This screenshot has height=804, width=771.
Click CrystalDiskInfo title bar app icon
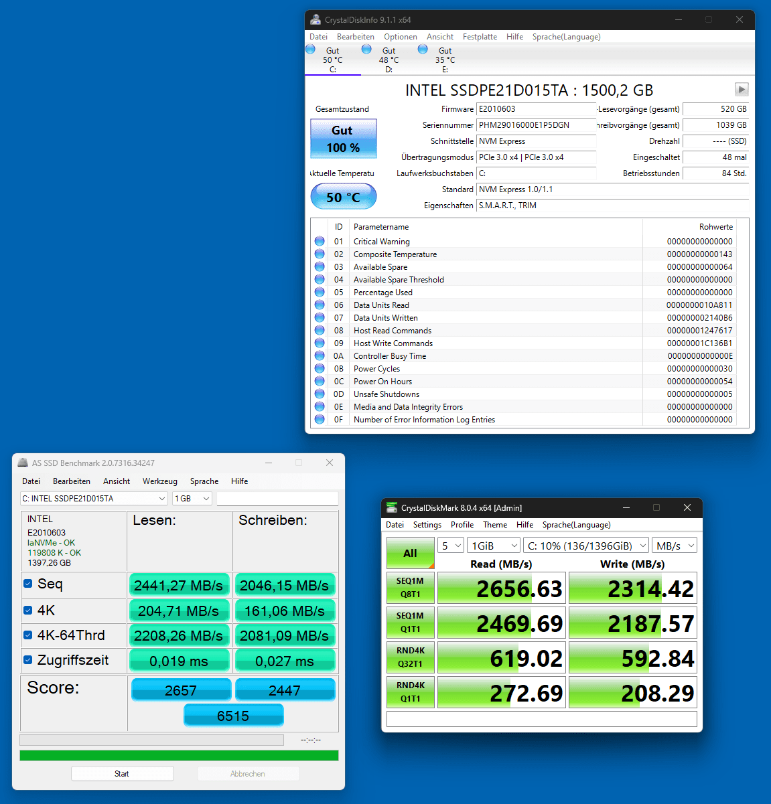316,20
